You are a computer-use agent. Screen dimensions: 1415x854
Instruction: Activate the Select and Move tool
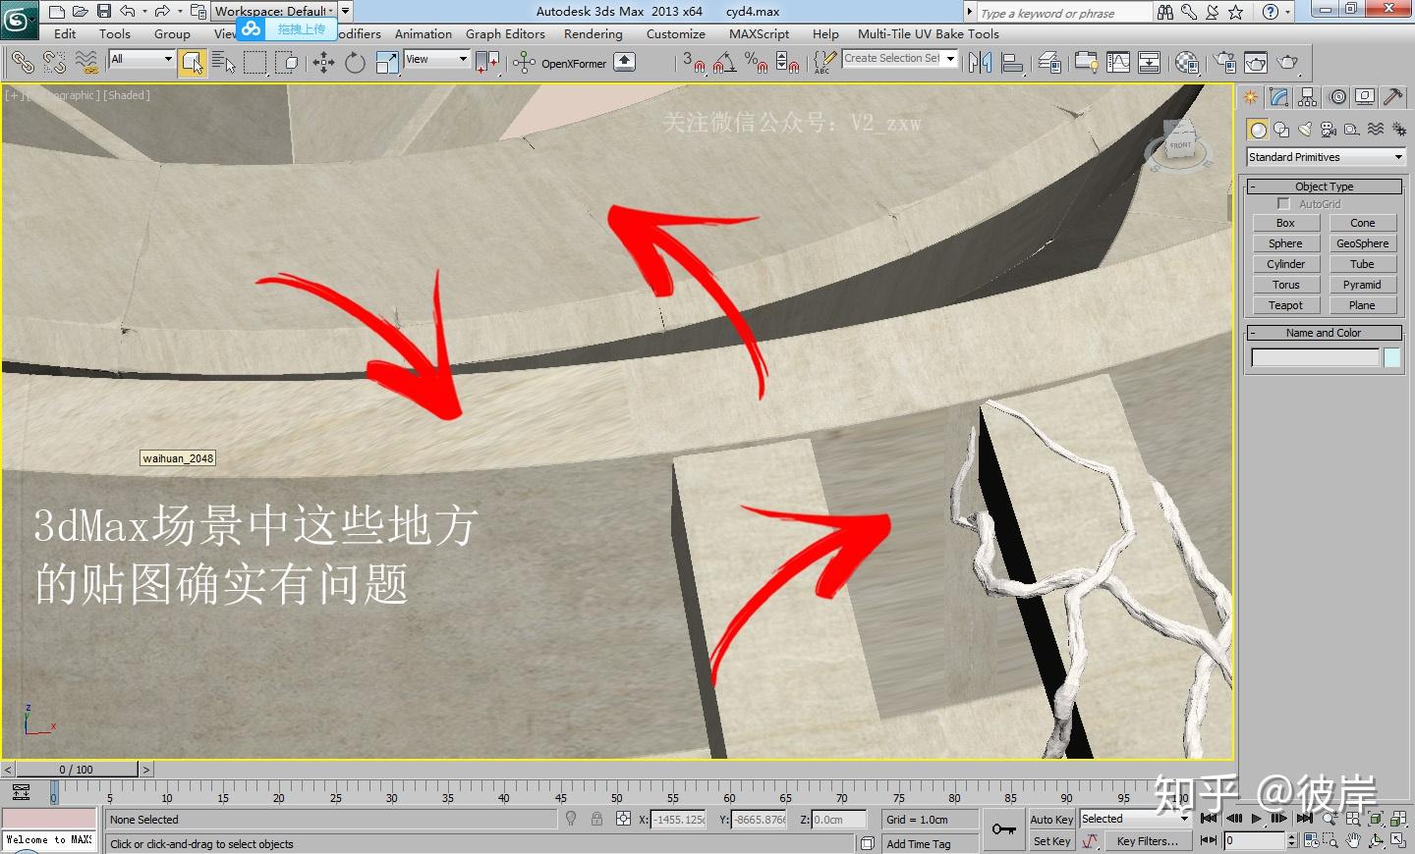click(x=323, y=63)
